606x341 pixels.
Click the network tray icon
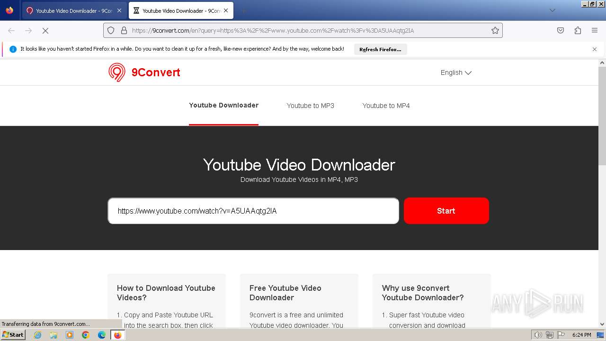tap(550, 335)
